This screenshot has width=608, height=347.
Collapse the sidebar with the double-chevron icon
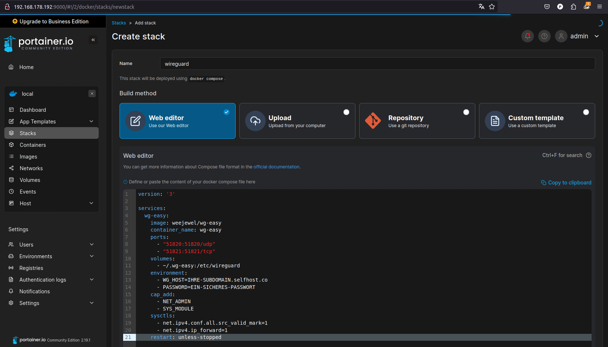tap(93, 40)
